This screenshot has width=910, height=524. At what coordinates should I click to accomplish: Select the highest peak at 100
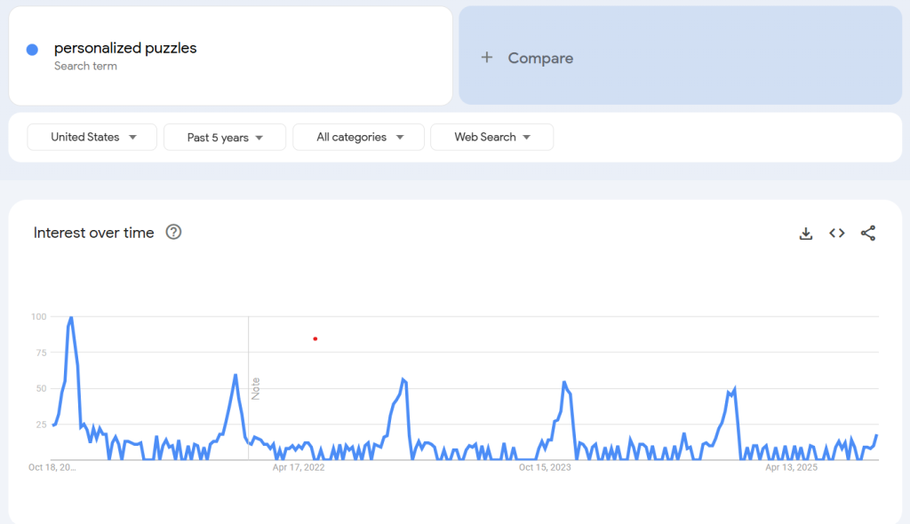[x=71, y=318]
